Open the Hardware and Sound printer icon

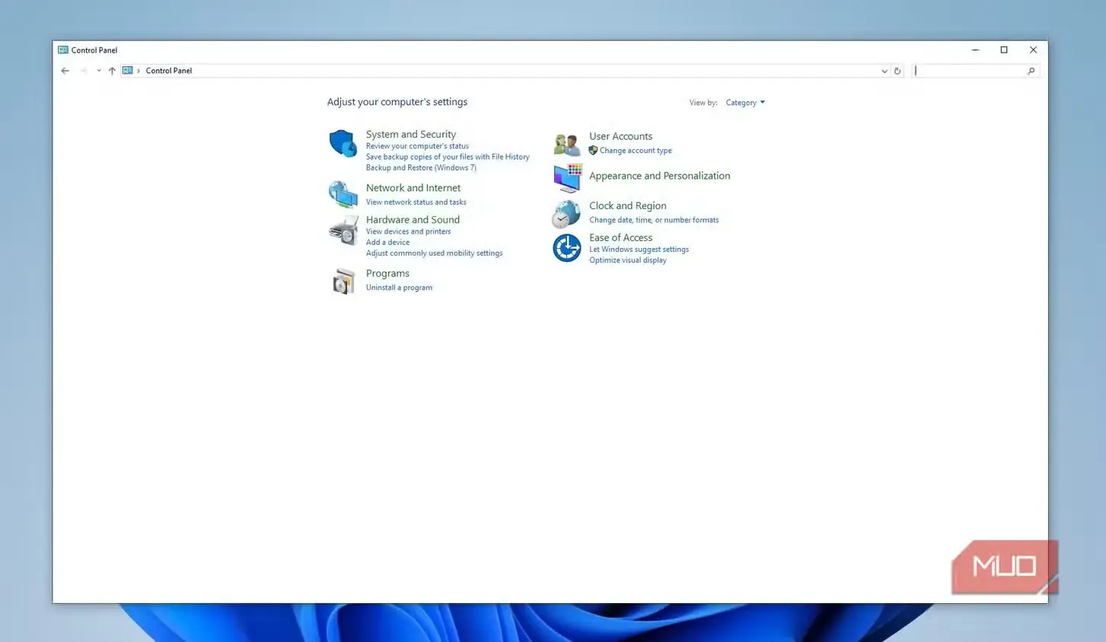point(343,230)
